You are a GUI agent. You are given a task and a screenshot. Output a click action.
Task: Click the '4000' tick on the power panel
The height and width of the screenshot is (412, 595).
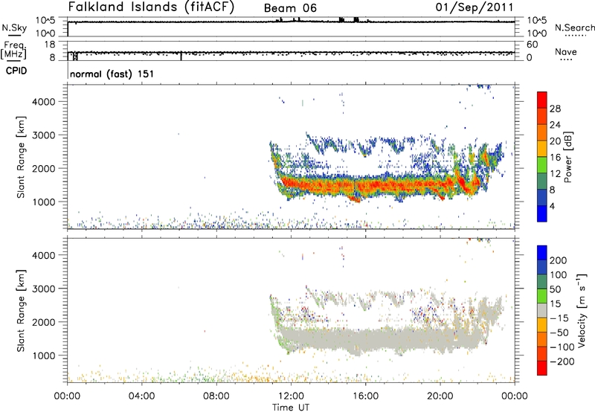[44, 102]
